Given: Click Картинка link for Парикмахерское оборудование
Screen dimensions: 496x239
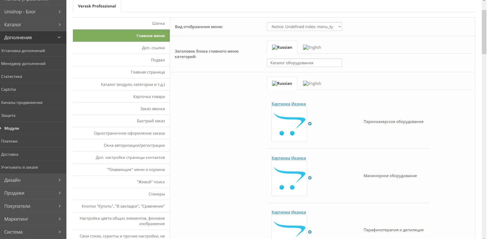Looking at the screenshot, I should [281, 104].
